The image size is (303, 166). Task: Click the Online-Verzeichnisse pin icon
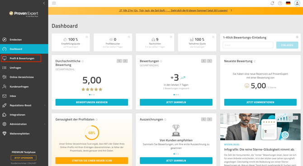pos(5,77)
